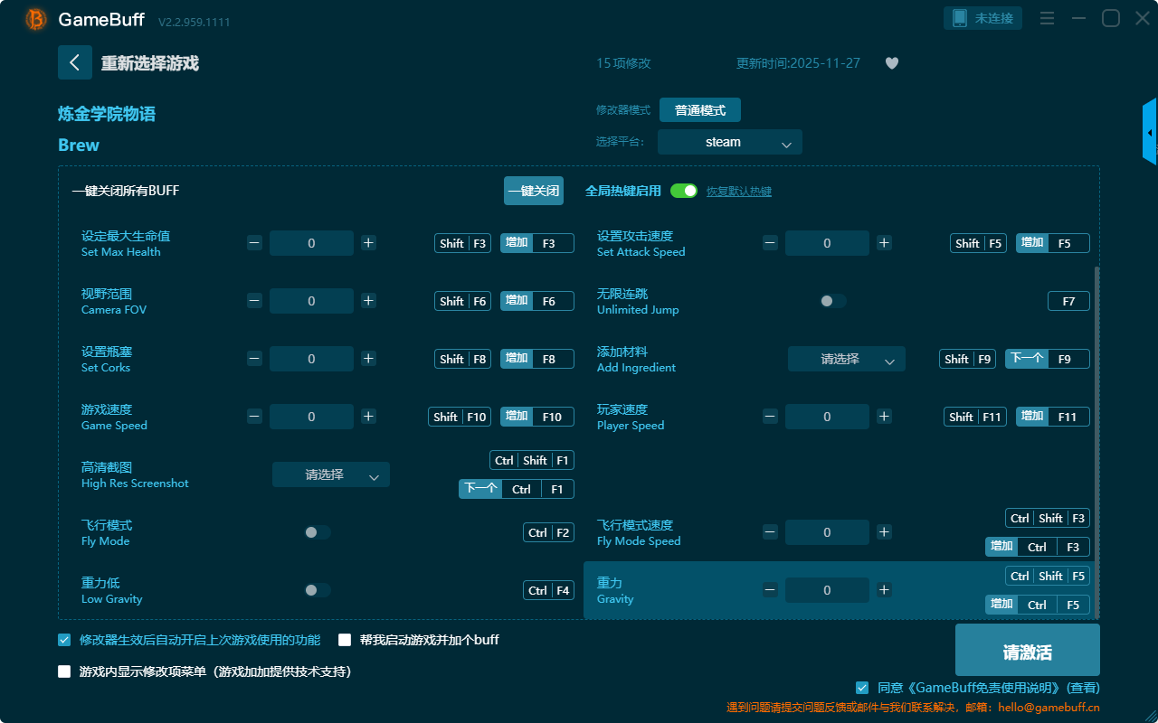Check the in-game mod menu checkbox

point(64,671)
